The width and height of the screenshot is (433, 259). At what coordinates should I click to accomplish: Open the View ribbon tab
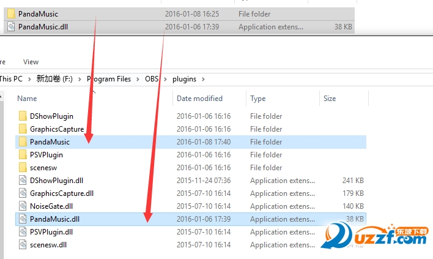[31, 62]
